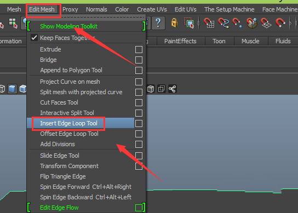Open the Edit UVs menu

click(x=186, y=9)
